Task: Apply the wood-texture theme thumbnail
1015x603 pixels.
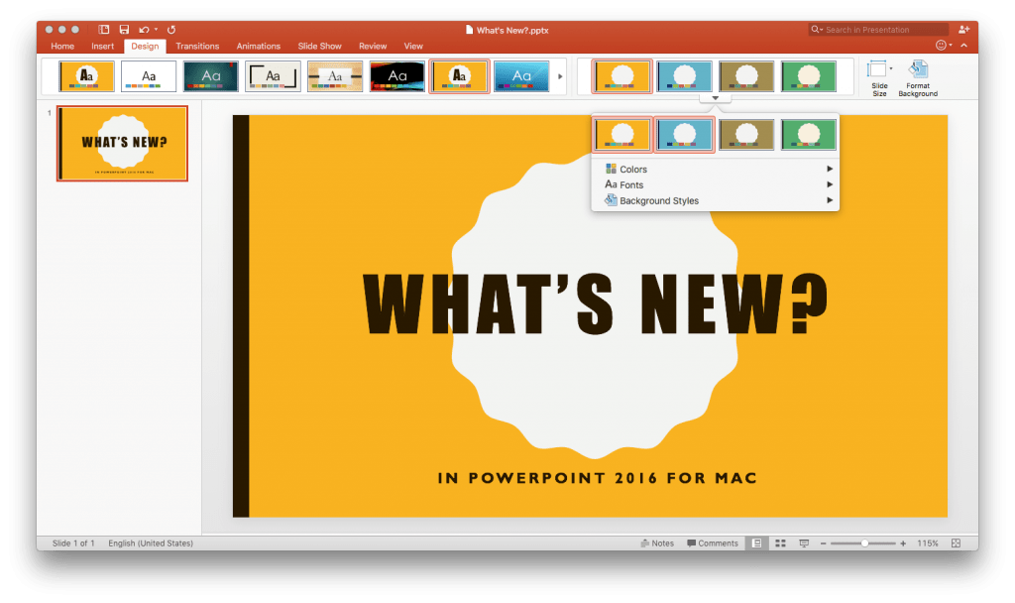Action: (x=335, y=76)
